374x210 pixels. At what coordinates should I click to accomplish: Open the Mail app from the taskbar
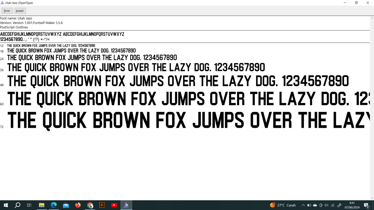tap(66, 205)
